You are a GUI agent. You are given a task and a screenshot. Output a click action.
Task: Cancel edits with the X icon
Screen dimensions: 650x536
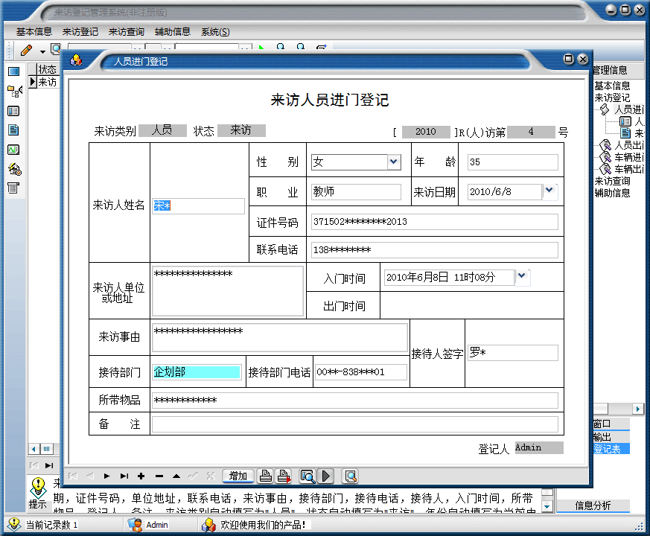[x=211, y=476]
